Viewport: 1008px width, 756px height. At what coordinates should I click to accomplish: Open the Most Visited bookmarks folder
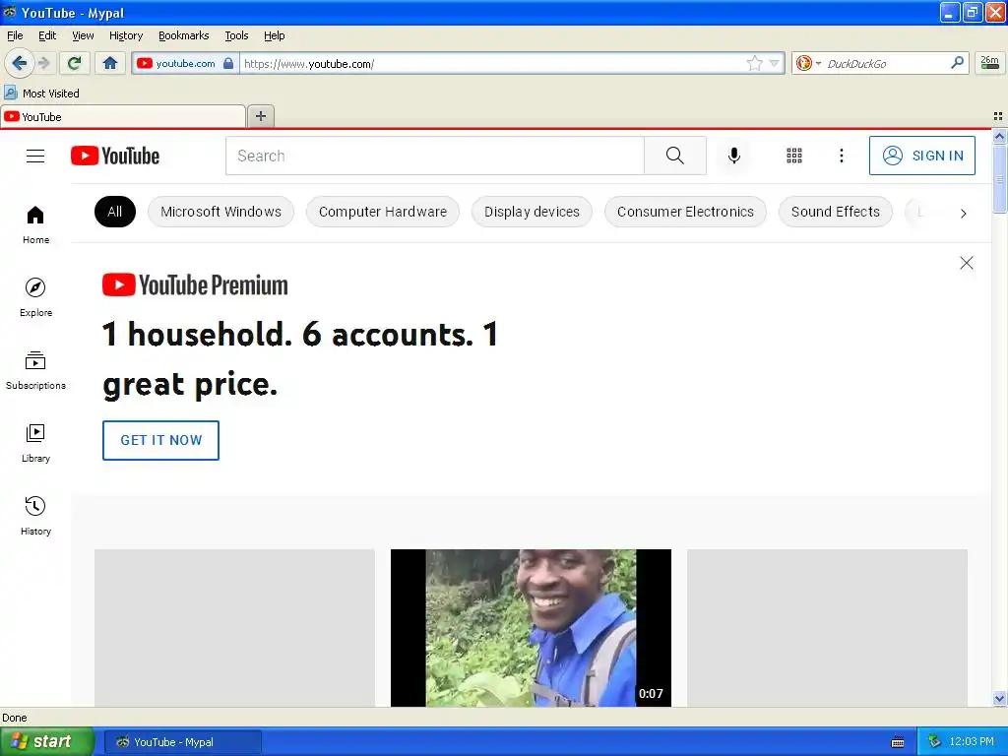click(41, 94)
